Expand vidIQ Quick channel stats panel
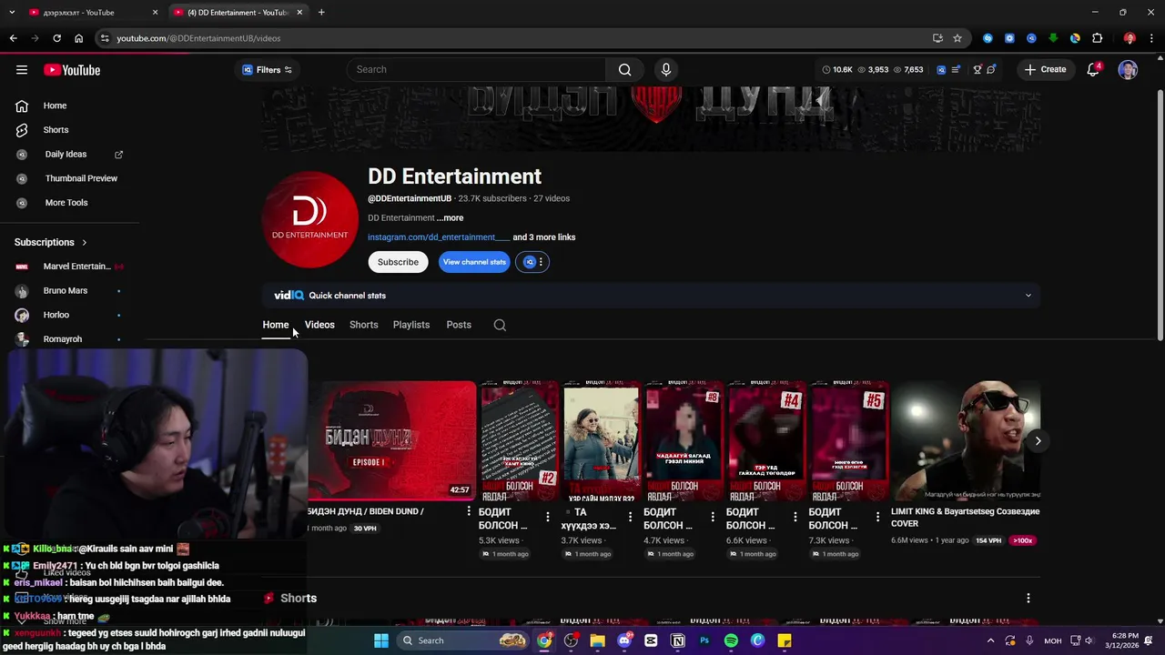Viewport: 1165px width, 655px height. (1028, 296)
